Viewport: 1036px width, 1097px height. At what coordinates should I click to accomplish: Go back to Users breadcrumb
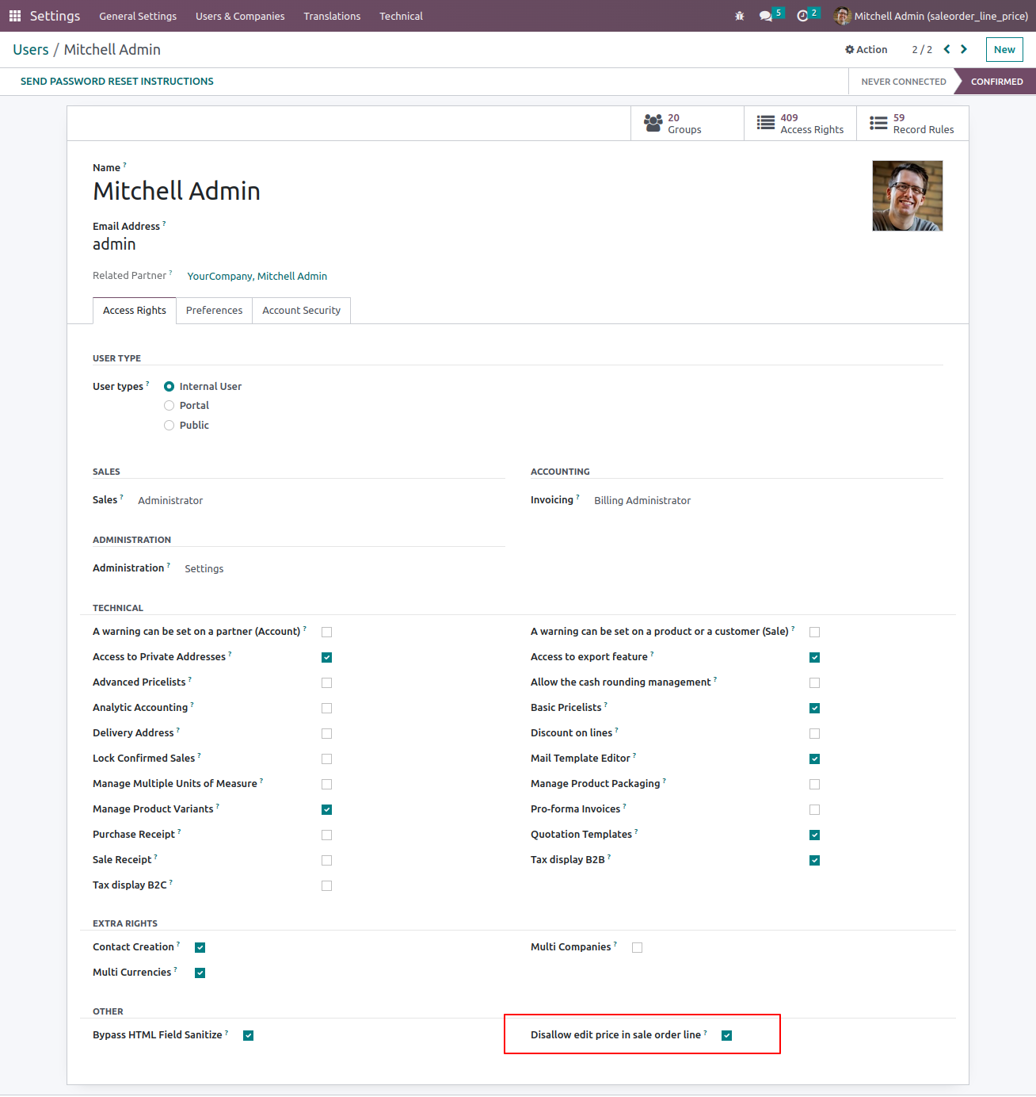31,49
